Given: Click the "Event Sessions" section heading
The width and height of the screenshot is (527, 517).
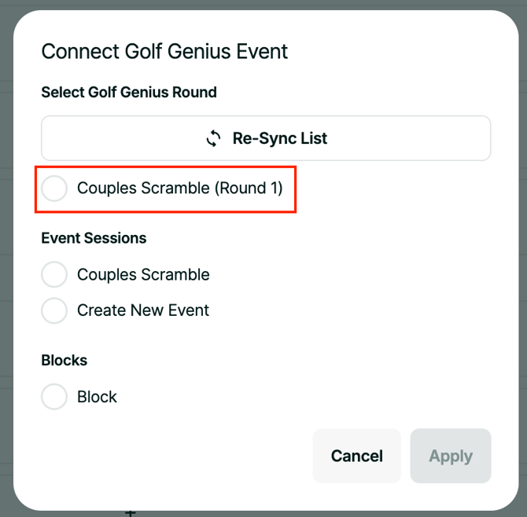Looking at the screenshot, I should tap(94, 238).
